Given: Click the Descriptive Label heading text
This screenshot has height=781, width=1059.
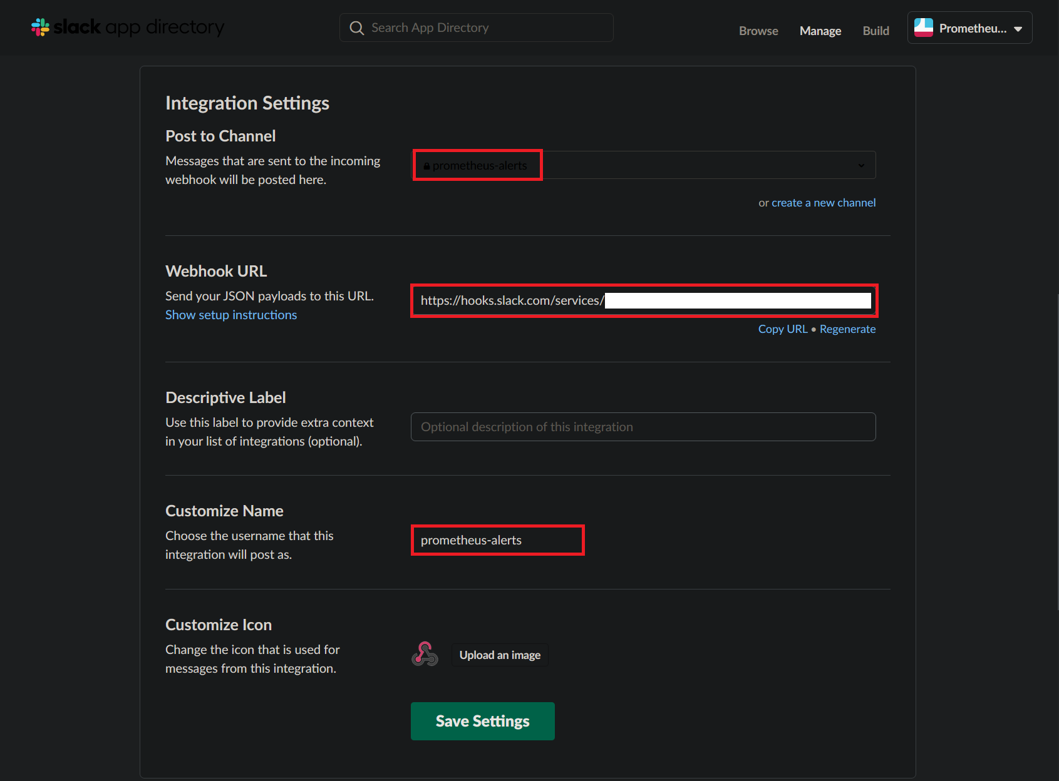Looking at the screenshot, I should point(225,397).
